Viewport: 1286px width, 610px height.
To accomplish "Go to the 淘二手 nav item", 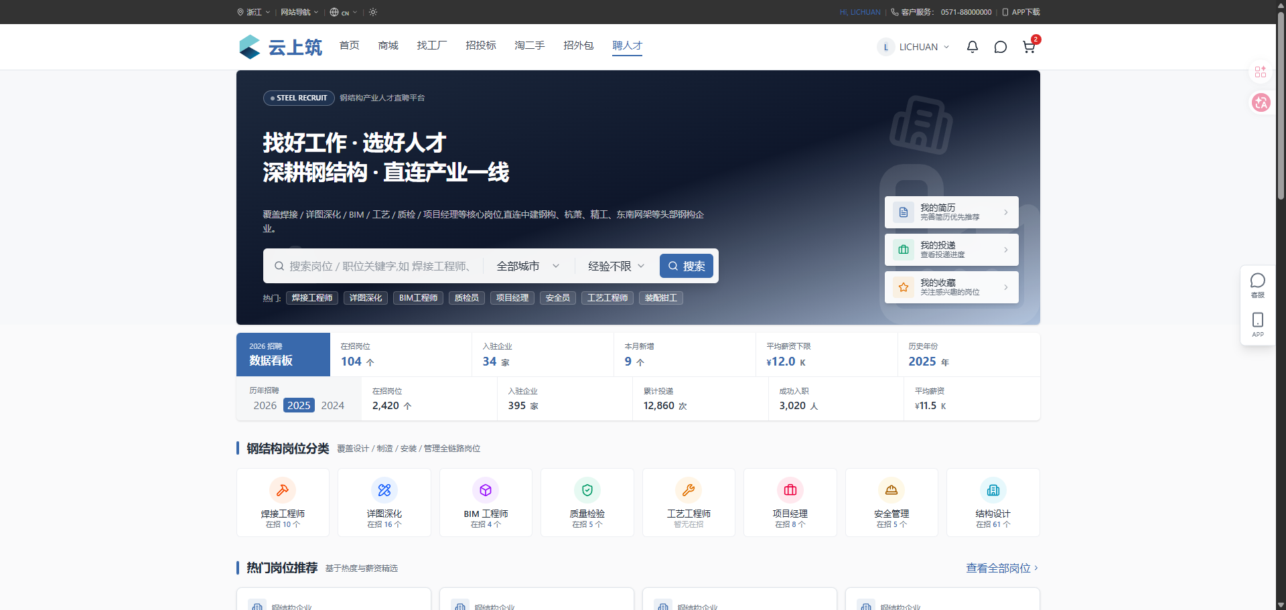I will click(530, 46).
